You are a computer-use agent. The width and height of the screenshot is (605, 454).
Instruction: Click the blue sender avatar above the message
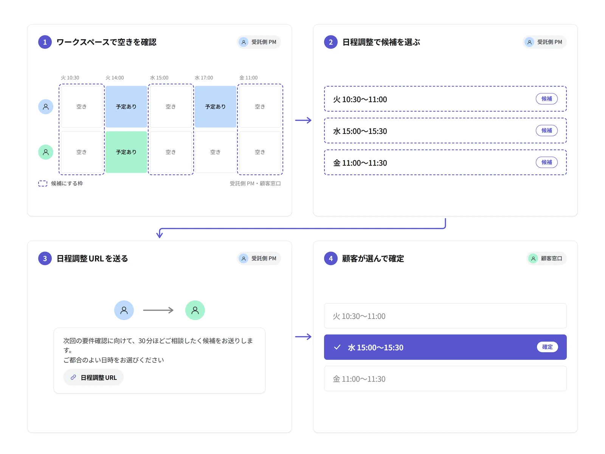pos(124,310)
